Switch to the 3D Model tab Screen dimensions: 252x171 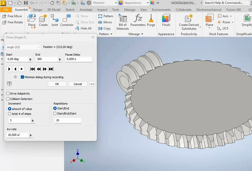click(x=54, y=10)
